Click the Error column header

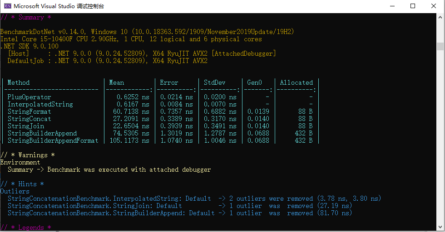tap(169, 82)
